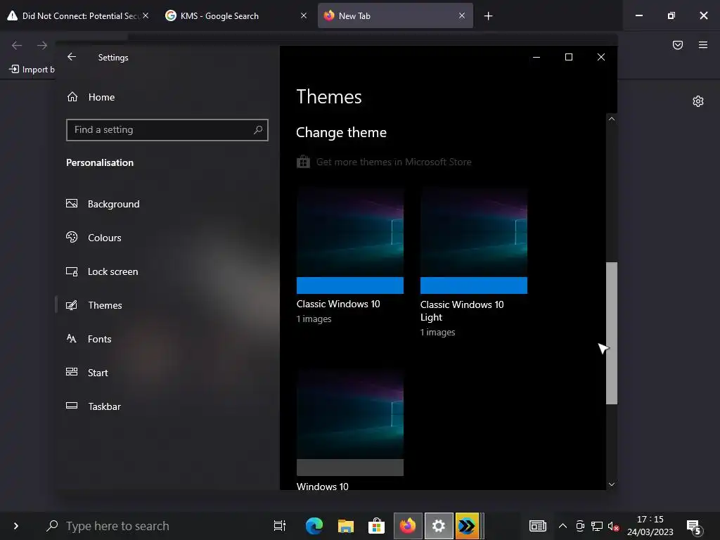
Task: Click the Lock screen icon
Action: pyautogui.click(x=72, y=271)
